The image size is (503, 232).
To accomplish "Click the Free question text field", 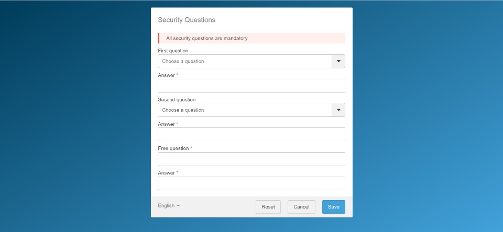I will tap(251, 159).
